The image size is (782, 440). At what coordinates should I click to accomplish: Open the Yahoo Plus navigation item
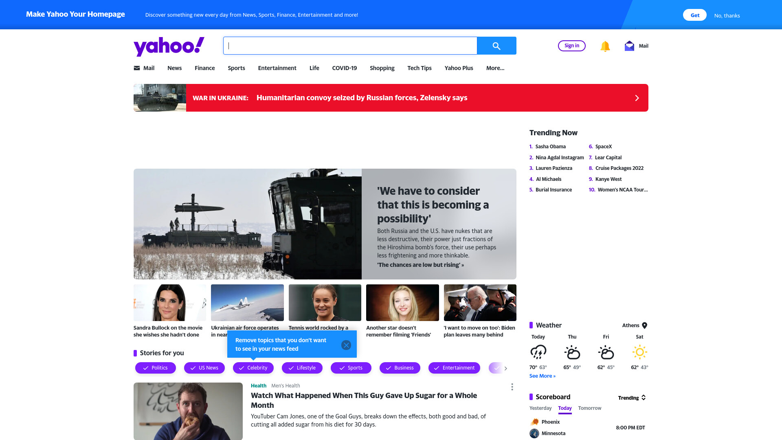click(459, 68)
